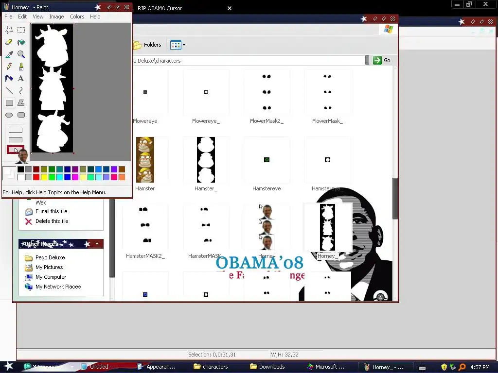This screenshot has width=498, height=373.
Task: Open the Image menu in Paint
Action: (56, 17)
